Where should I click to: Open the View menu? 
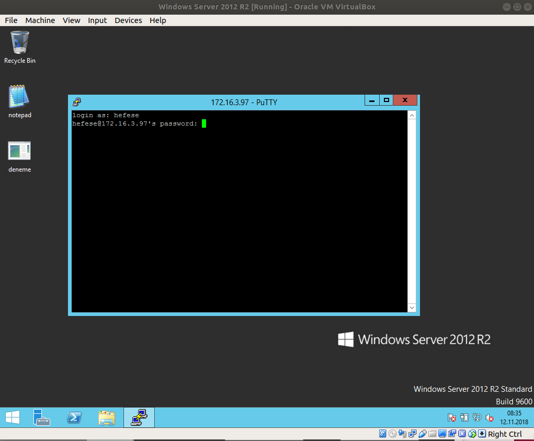pos(71,20)
